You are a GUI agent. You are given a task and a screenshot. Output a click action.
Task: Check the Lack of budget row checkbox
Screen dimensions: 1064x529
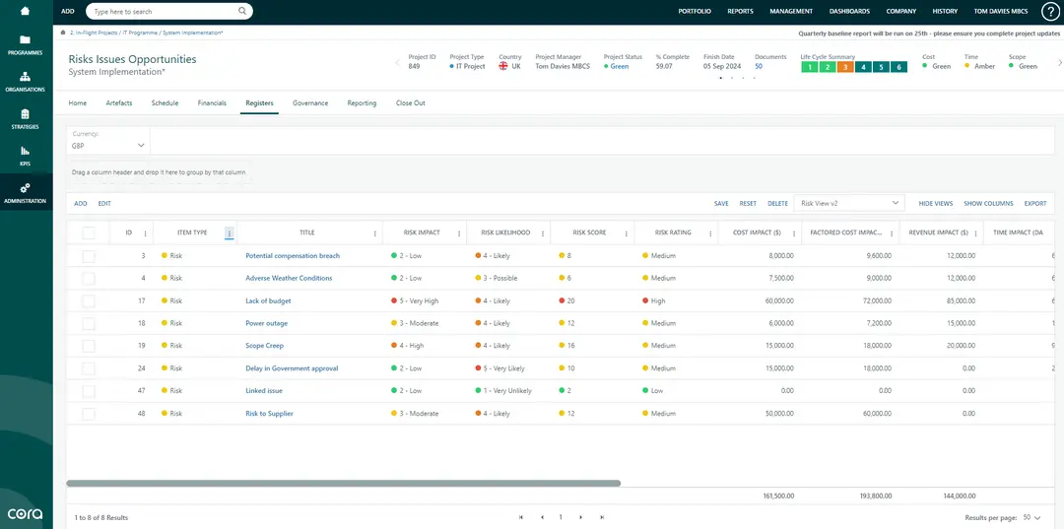tap(89, 300)
